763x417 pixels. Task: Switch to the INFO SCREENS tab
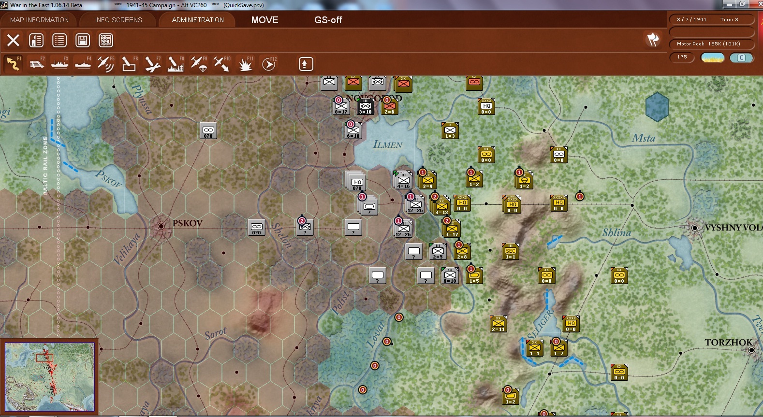pos(118,20)
